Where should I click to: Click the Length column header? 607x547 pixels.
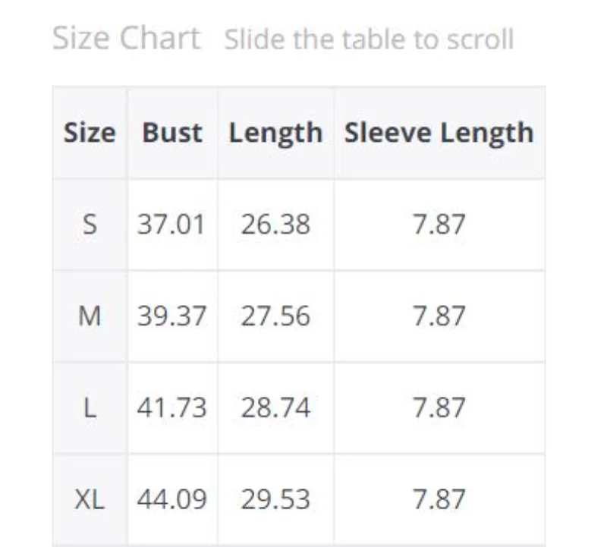tap(275, 133)
